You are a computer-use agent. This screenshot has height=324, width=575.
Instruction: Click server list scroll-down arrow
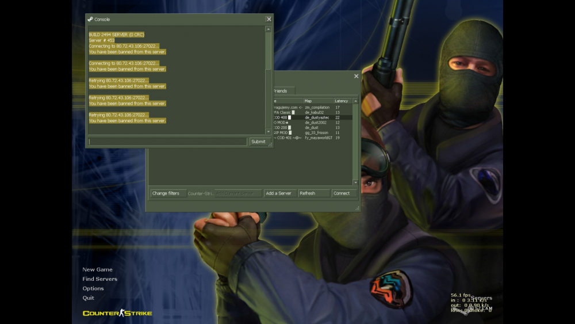click(355, 182)
